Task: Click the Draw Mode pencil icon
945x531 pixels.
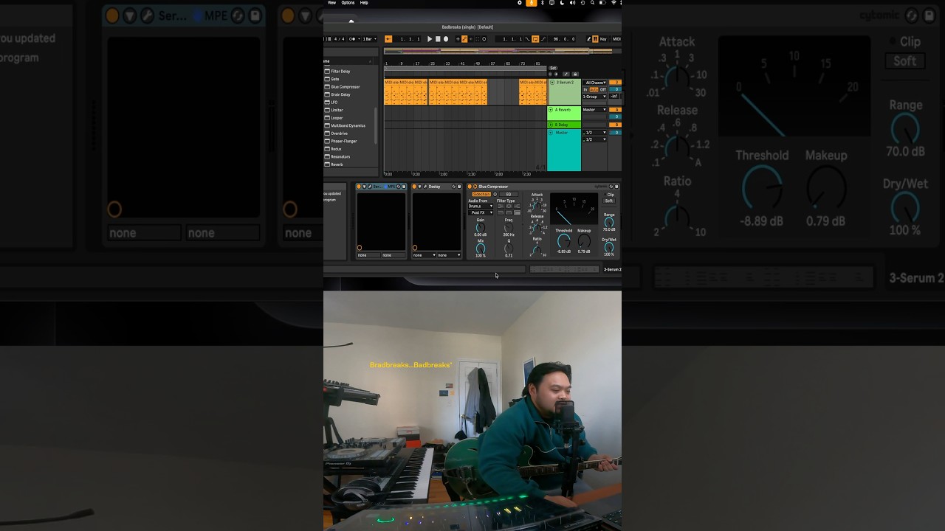Action: coord(589,39)
